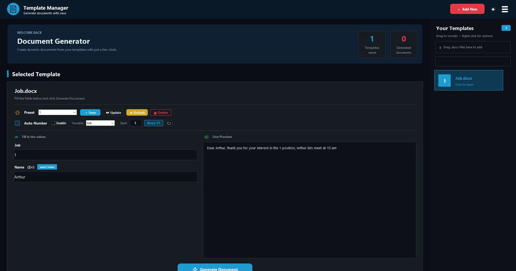The image size is (516, 271).
Task: Click the empty search box under drop zone
Action: pos(473,61)
